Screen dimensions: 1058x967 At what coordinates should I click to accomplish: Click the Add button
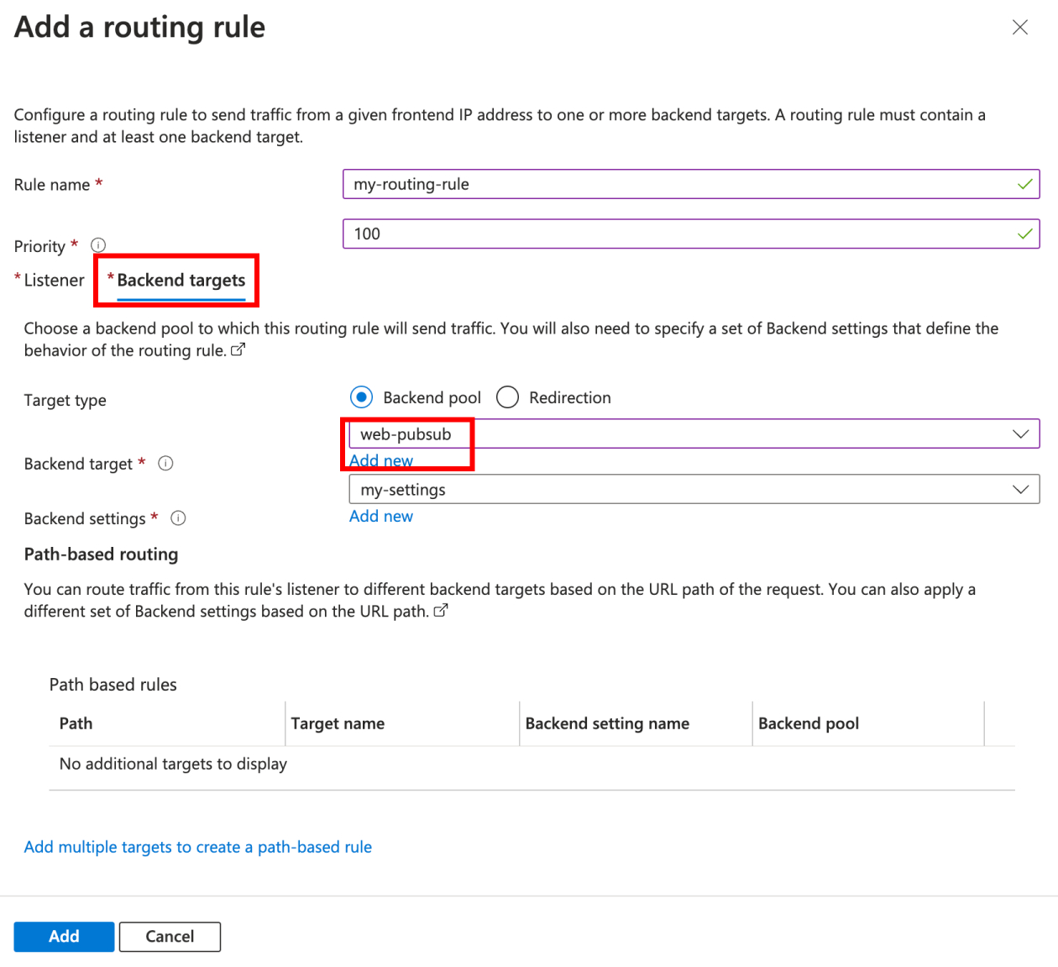pyautogui.click(x=64, y=936)
